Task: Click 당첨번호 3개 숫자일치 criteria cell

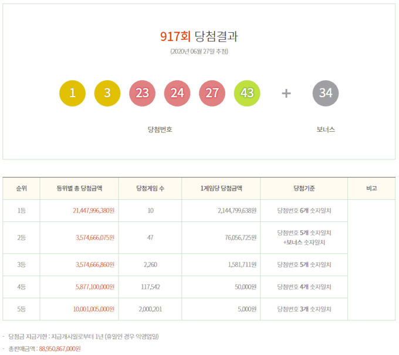Action: tap(304, 309)
